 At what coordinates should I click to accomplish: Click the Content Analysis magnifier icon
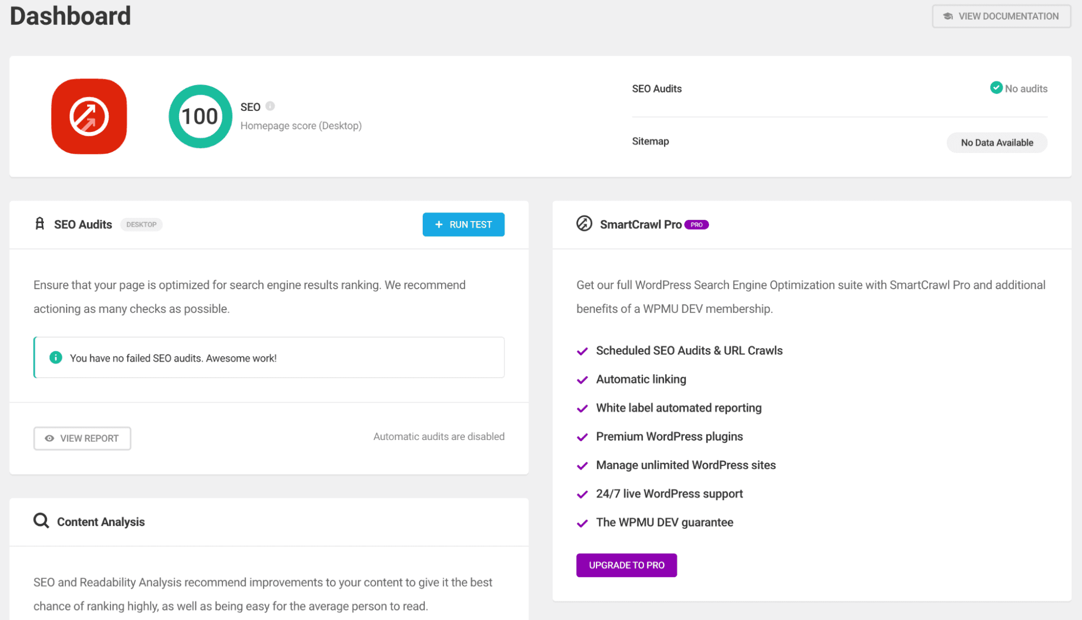pos(41,521)
